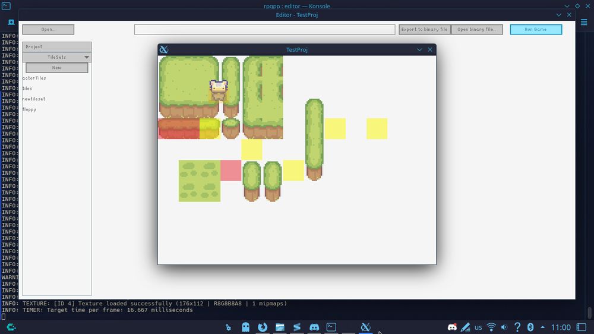The width and height of the screenshot is (594, 334).
Task: Open Sublime Text from the taskbar
Action: pyautogui.click(x=297, y=327)
